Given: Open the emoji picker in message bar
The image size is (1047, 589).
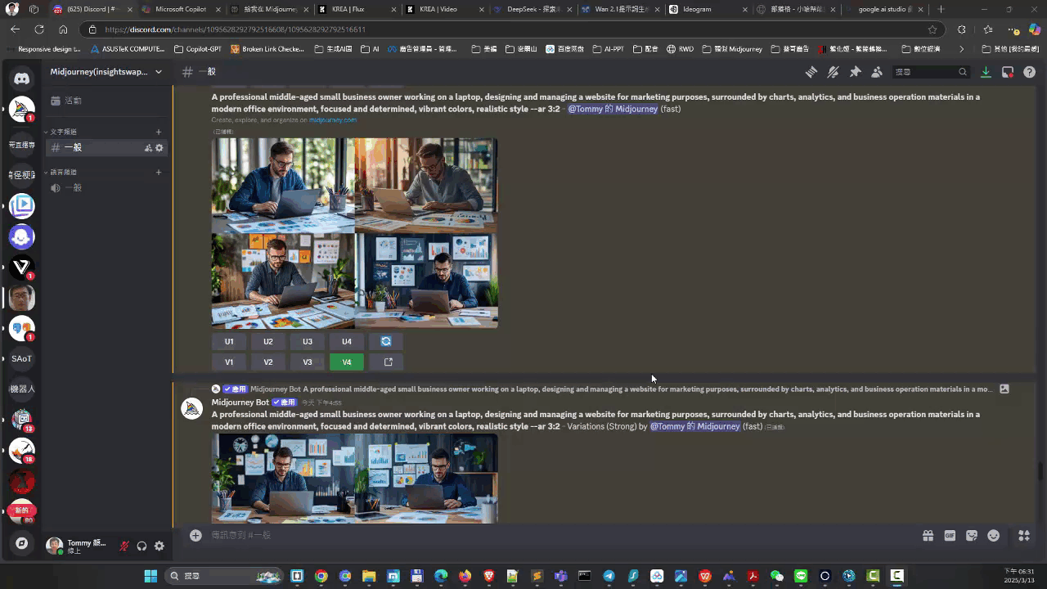Looking at the screenshot, I should pos(994,536).
